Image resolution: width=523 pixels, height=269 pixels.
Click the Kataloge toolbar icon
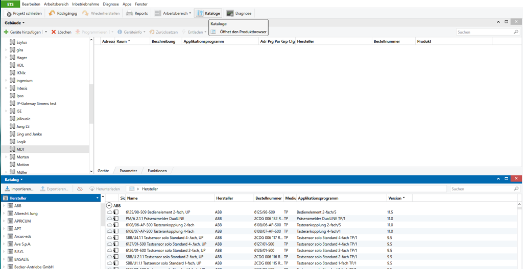200,13
